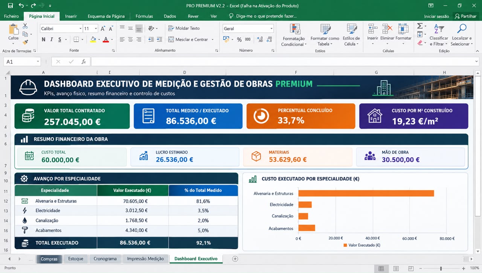The width and height of the screenshot is (482, 273).
Task: Switch to the Inserir ribbon tab
Action: click(71, 16)
